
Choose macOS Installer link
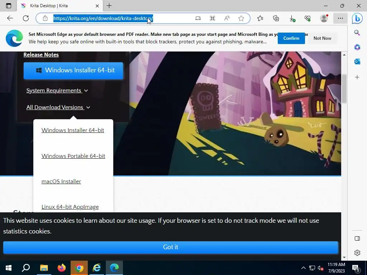pos(61,182)
